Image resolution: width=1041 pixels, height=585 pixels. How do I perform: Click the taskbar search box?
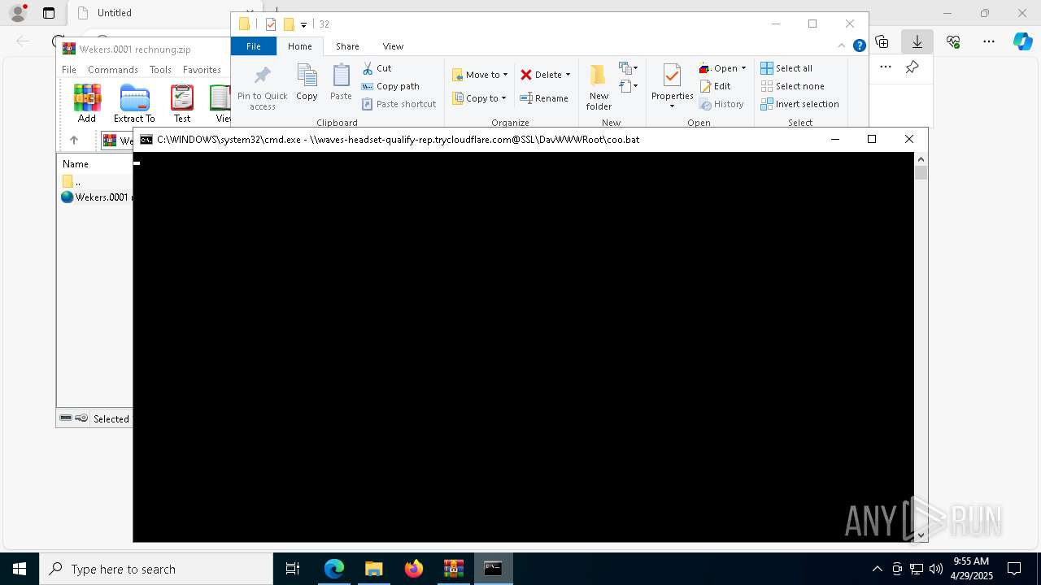point(156,569)
